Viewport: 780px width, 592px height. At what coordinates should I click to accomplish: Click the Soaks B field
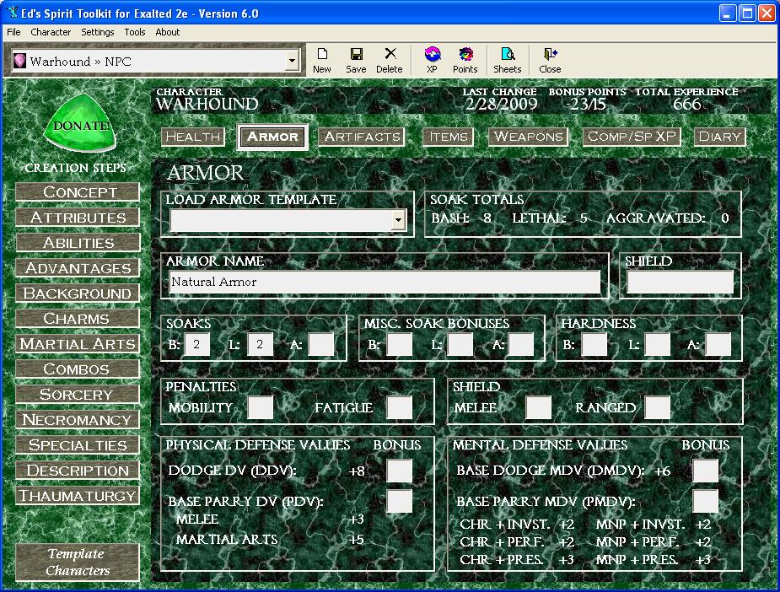(x=197, y=344)
